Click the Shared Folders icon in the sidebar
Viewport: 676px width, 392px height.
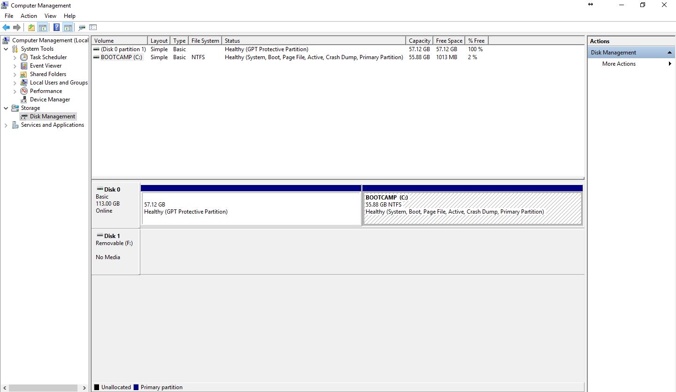pos(23,74)
